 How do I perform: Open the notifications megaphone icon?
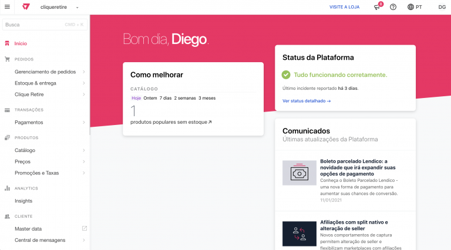377,7
